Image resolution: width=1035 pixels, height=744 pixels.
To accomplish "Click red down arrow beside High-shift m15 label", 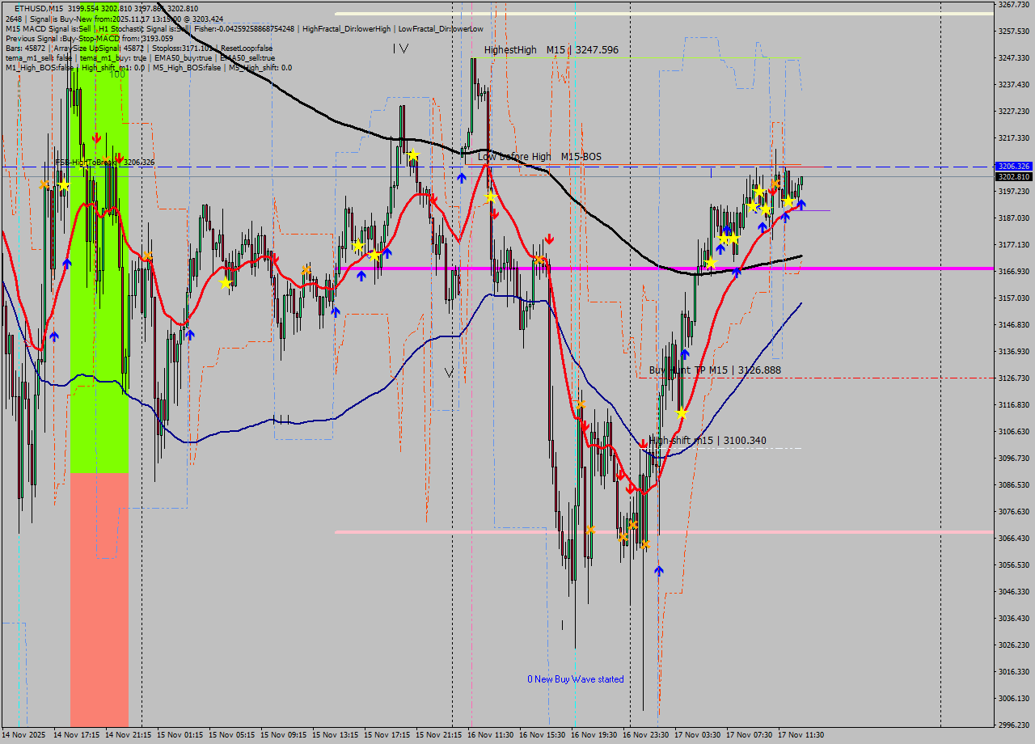I will pos(643,443).
